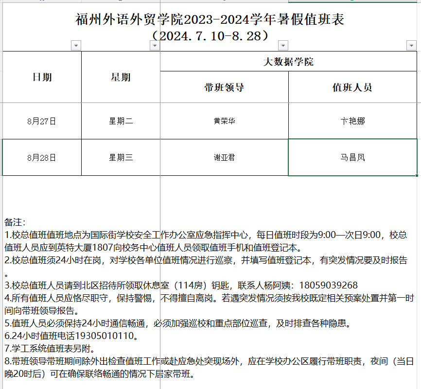The image size is (421, 389).
Task: Select the highlighted cell 马昌凤
Action: pyautogui.click(x=352, y=157)
